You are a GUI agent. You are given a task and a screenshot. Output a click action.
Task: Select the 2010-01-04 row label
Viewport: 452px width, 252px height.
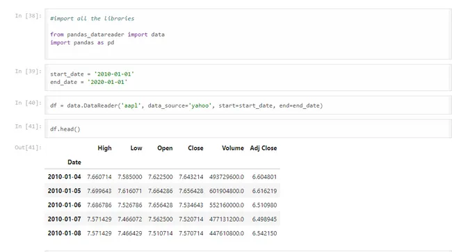pyautogui.click(x=64, y=176)
